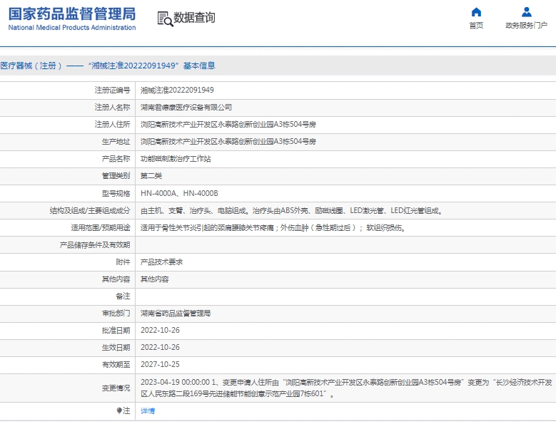Click the 首页 home icon

[476, 12]
